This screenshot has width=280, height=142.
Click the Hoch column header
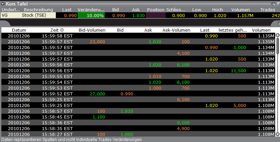pos(217,10)
